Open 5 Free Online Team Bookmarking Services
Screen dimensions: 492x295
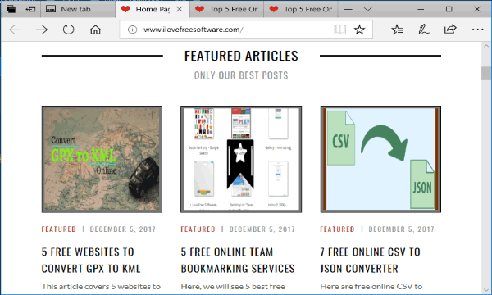[x=238, y=261]
